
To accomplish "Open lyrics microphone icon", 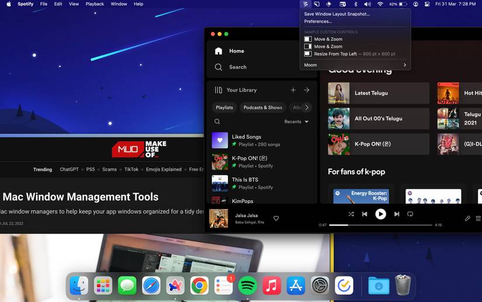I will click(467, 218).
